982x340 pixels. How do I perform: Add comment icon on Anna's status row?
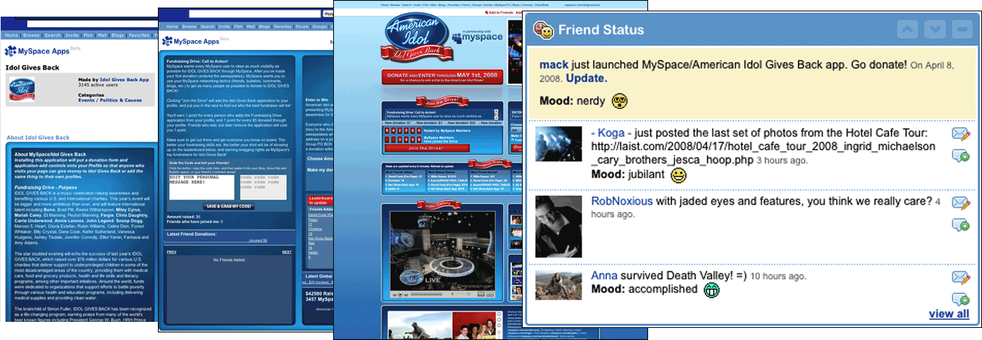pos(961,298)
